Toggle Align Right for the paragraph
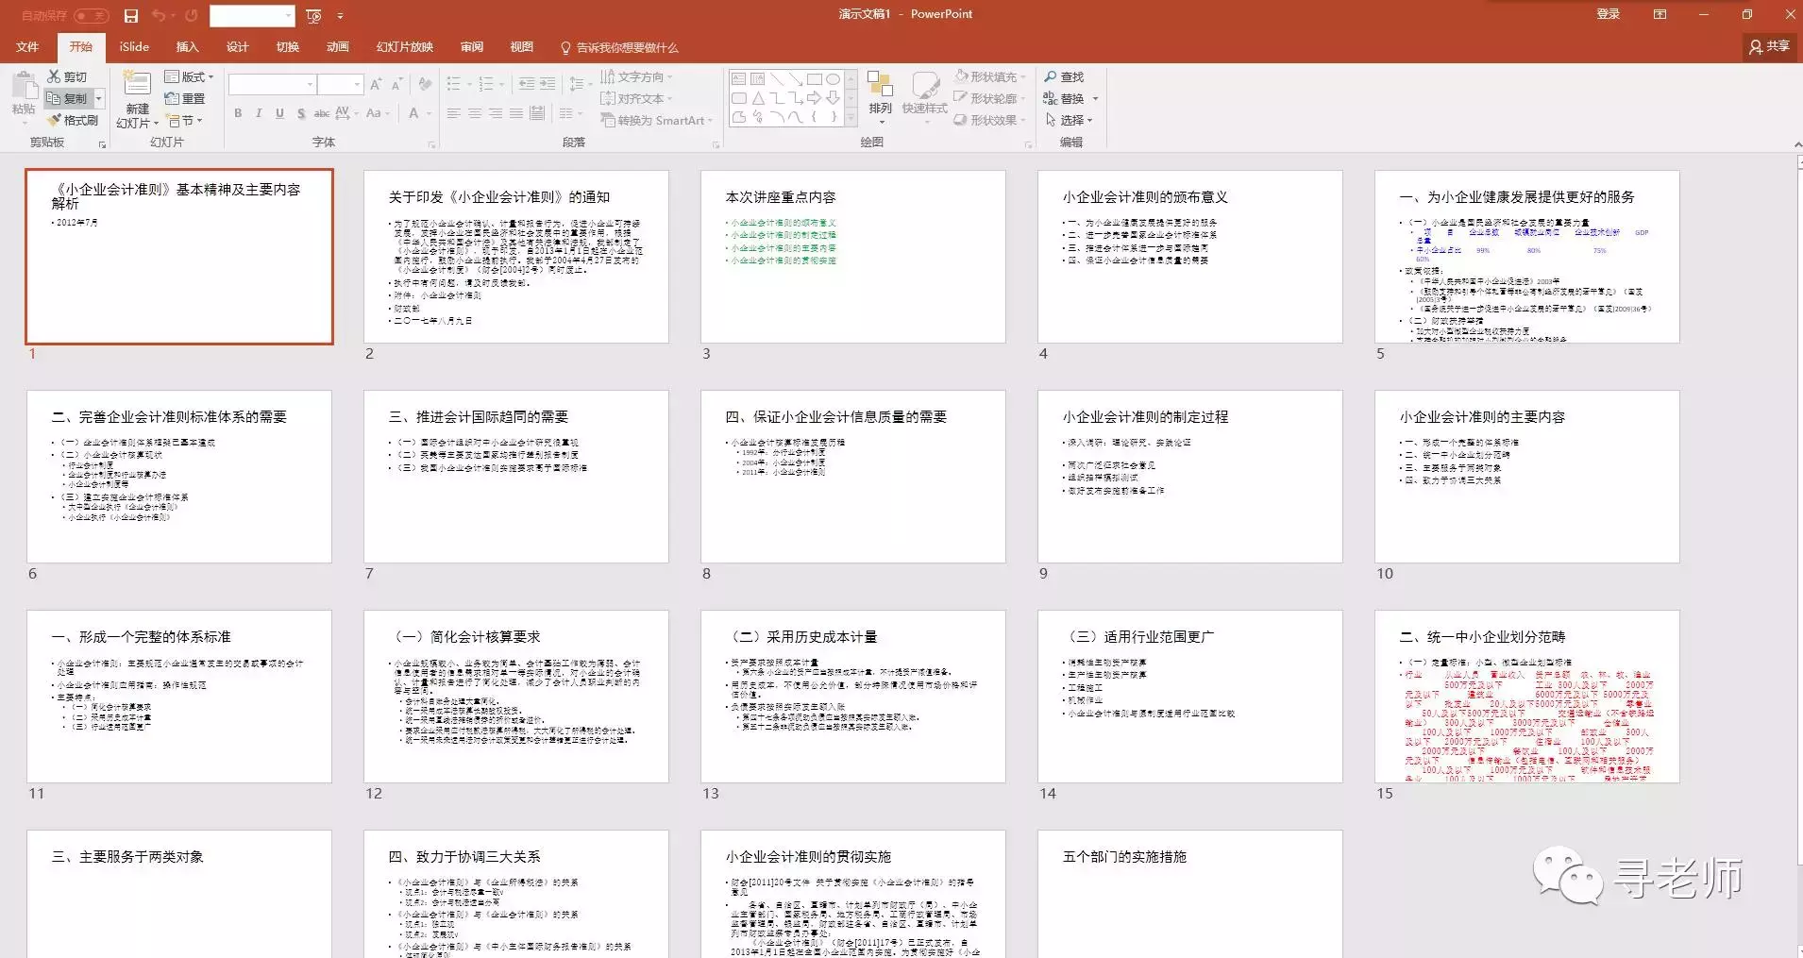Image resolution: width=1803 pixels, height=958 pixels. (496, 113)
